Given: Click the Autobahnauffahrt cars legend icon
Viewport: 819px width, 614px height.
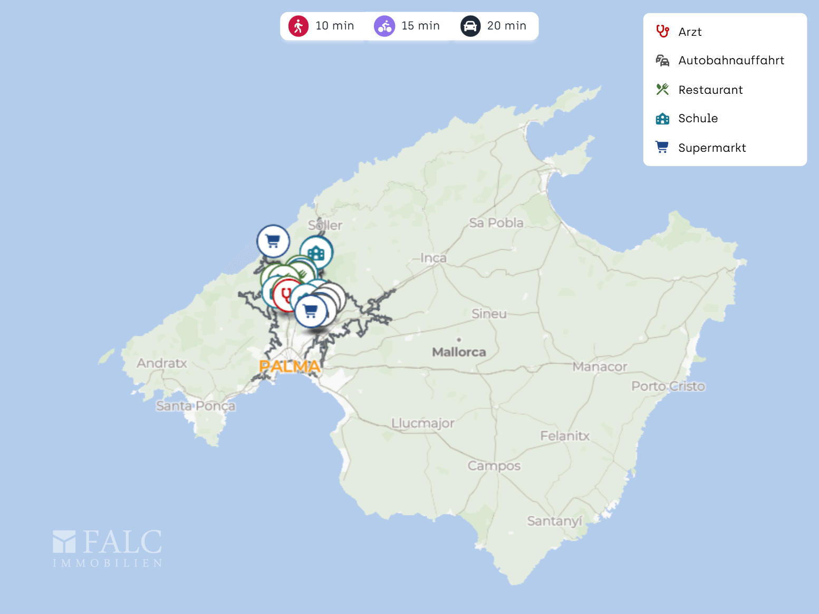Looking at the screenshot, I should pos(662,61).
